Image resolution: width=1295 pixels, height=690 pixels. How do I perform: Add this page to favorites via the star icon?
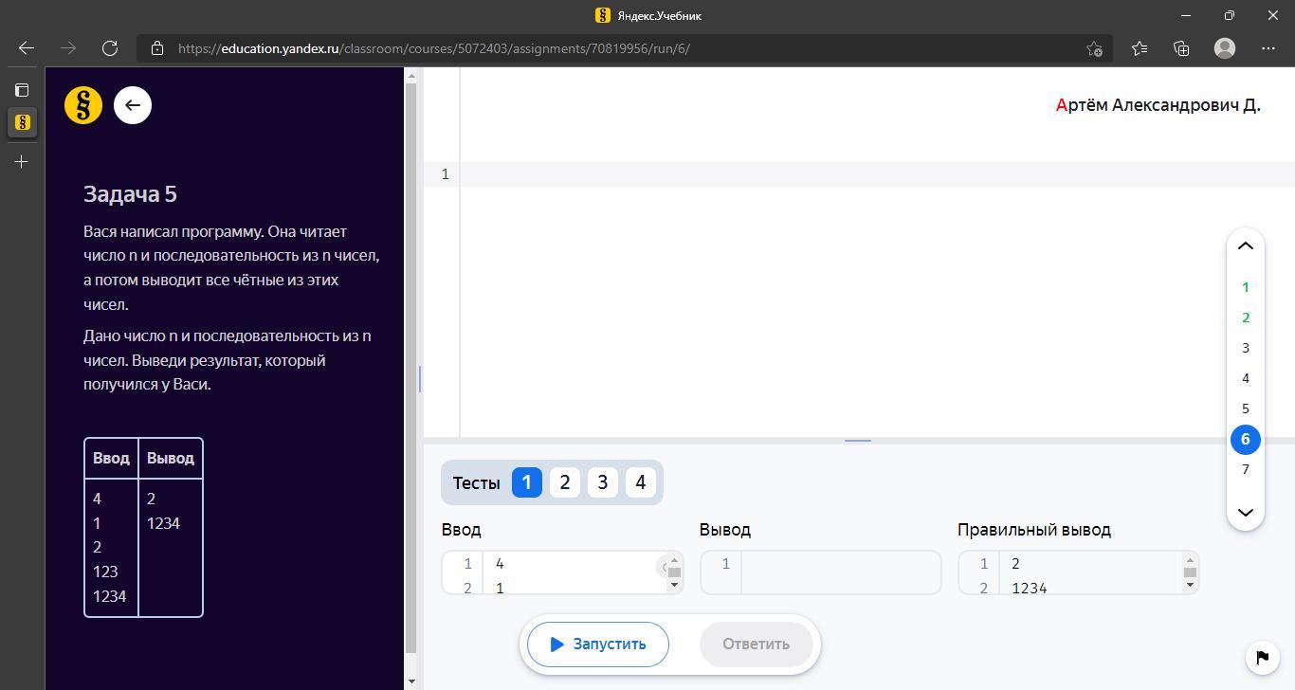1094,48
